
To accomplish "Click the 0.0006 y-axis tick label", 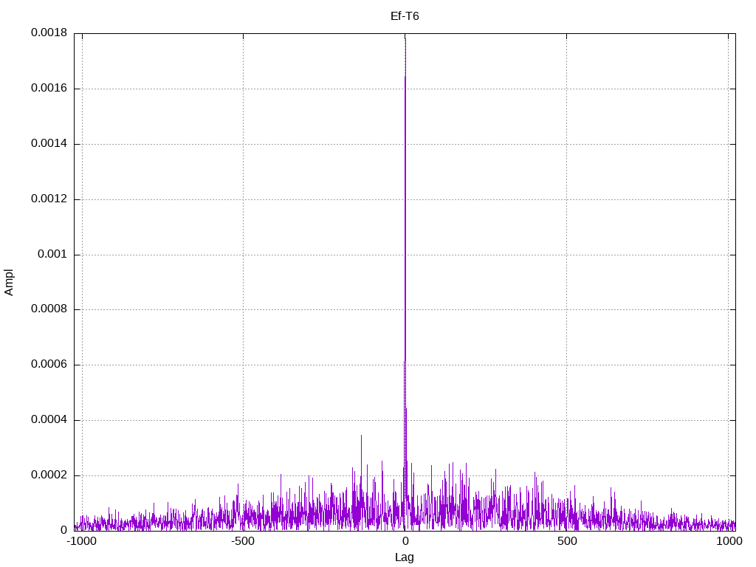I will (x=49, y=365).
